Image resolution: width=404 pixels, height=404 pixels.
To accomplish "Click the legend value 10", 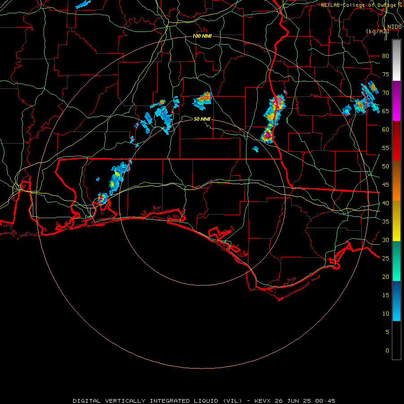I will tap(386, 314).
